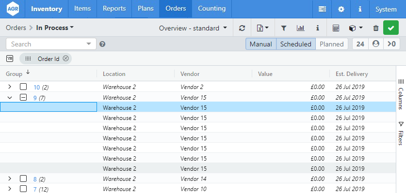The width and height of the screenshot is (406, 193).
Task: Open the Columns side panel
Action: 401,94
